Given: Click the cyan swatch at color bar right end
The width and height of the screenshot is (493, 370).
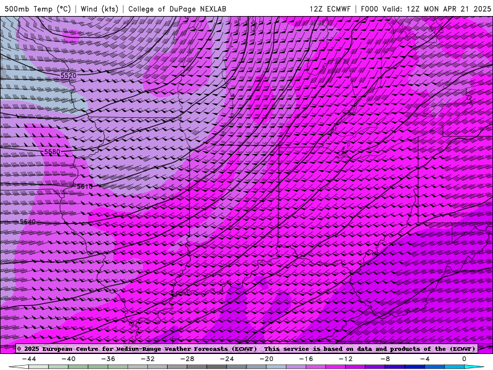Looking at the screenshot, I should [474, 367].
